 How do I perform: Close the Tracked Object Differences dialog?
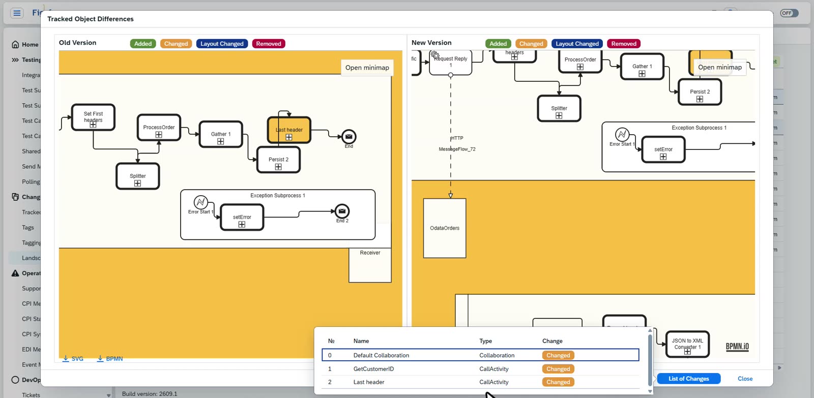[745, 379]
